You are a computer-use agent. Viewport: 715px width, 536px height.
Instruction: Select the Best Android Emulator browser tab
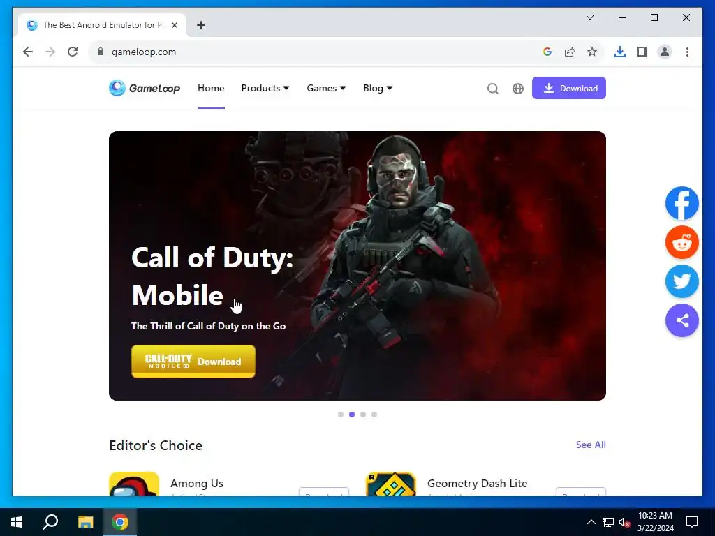point(102,25)
